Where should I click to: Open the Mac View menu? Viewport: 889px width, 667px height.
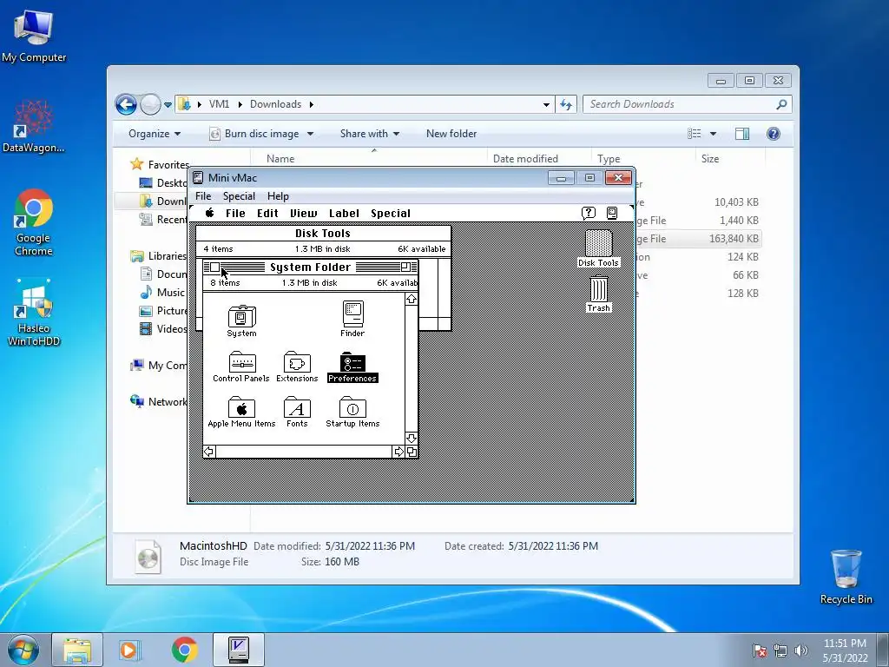pos(304,214)
